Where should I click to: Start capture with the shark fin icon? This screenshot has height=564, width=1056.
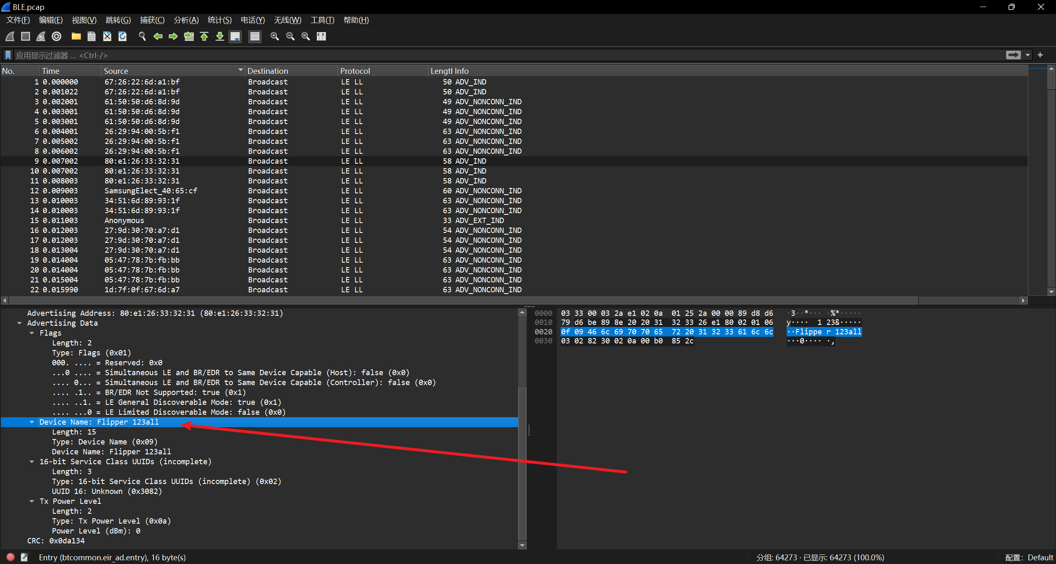(x=10, y=36)
